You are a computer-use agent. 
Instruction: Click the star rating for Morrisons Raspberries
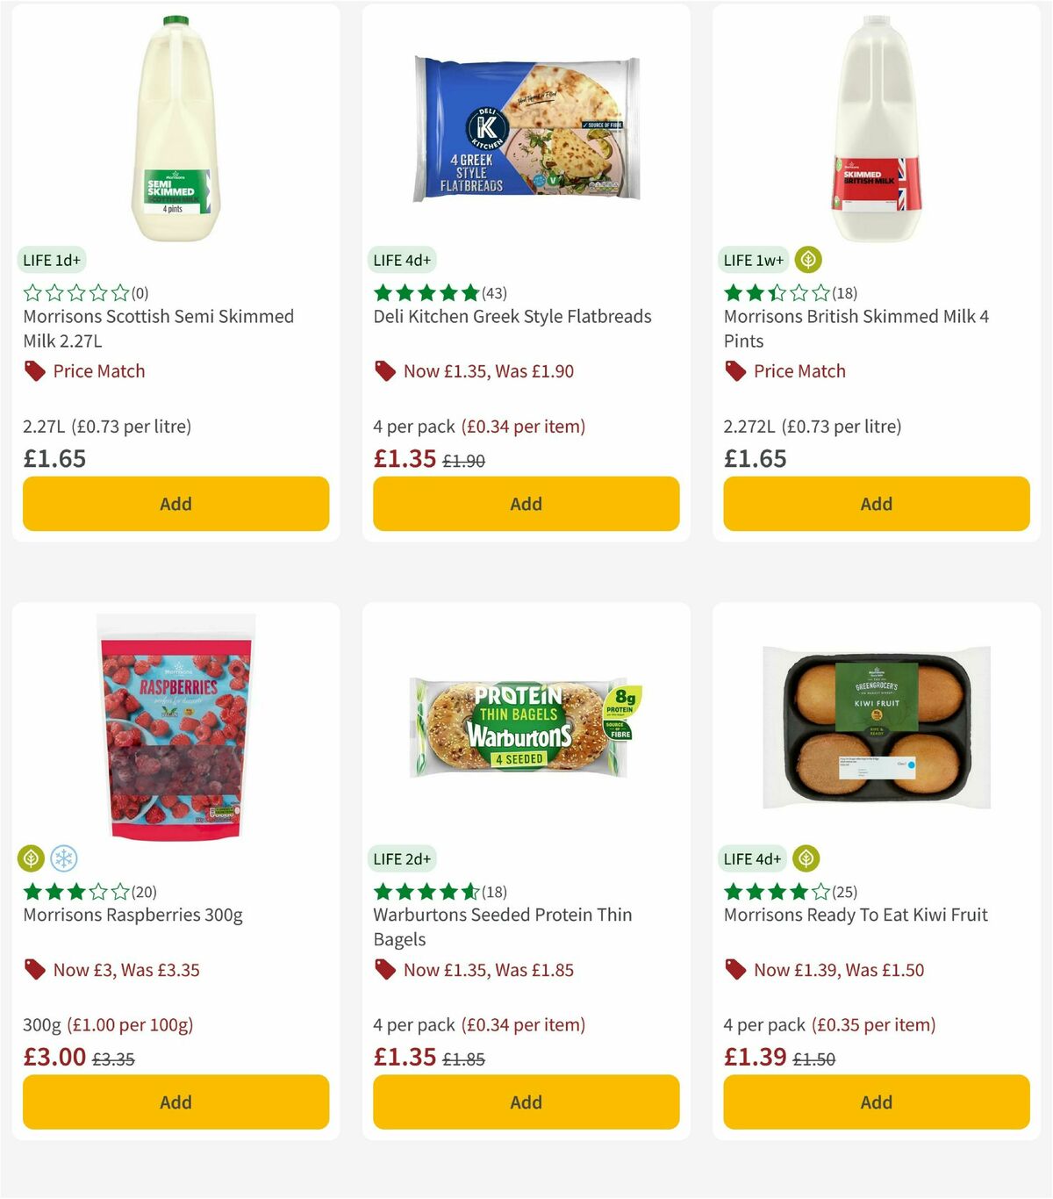click(x=74, y=890)
